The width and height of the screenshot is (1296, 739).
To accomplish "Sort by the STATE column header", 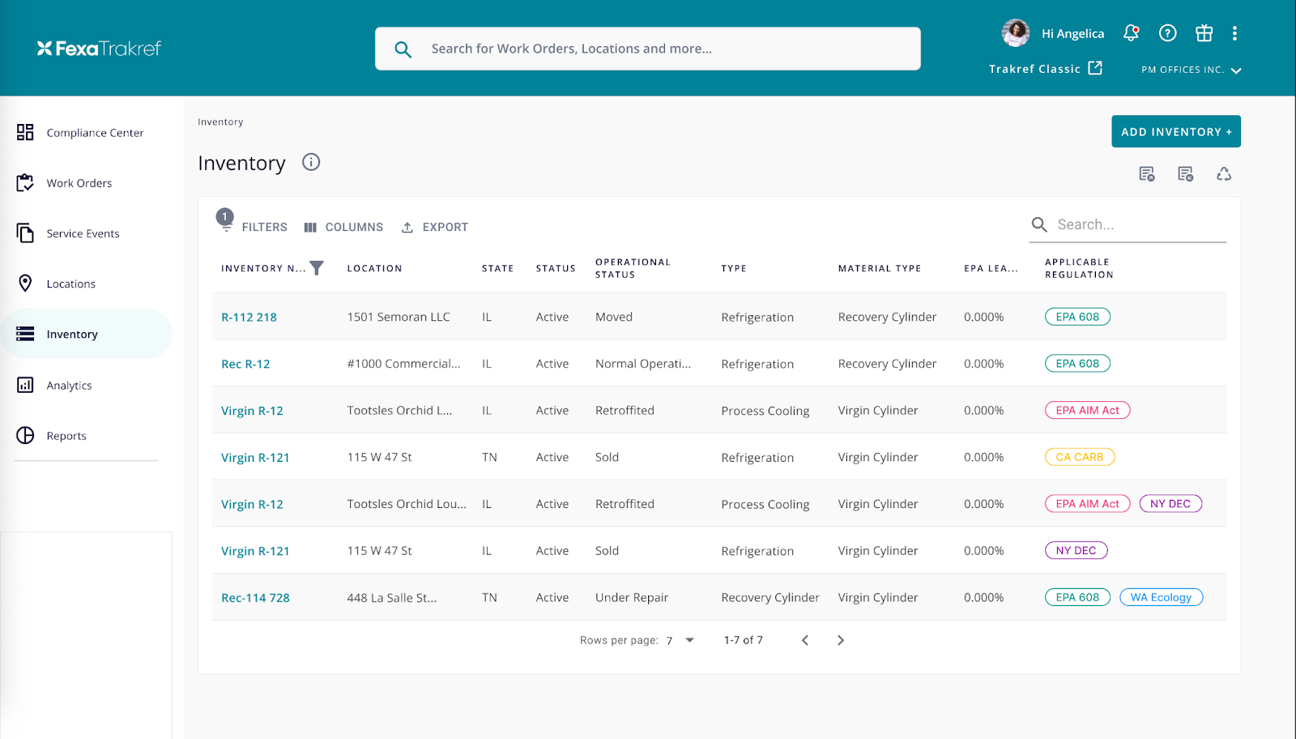I will (x=497, y=268).
